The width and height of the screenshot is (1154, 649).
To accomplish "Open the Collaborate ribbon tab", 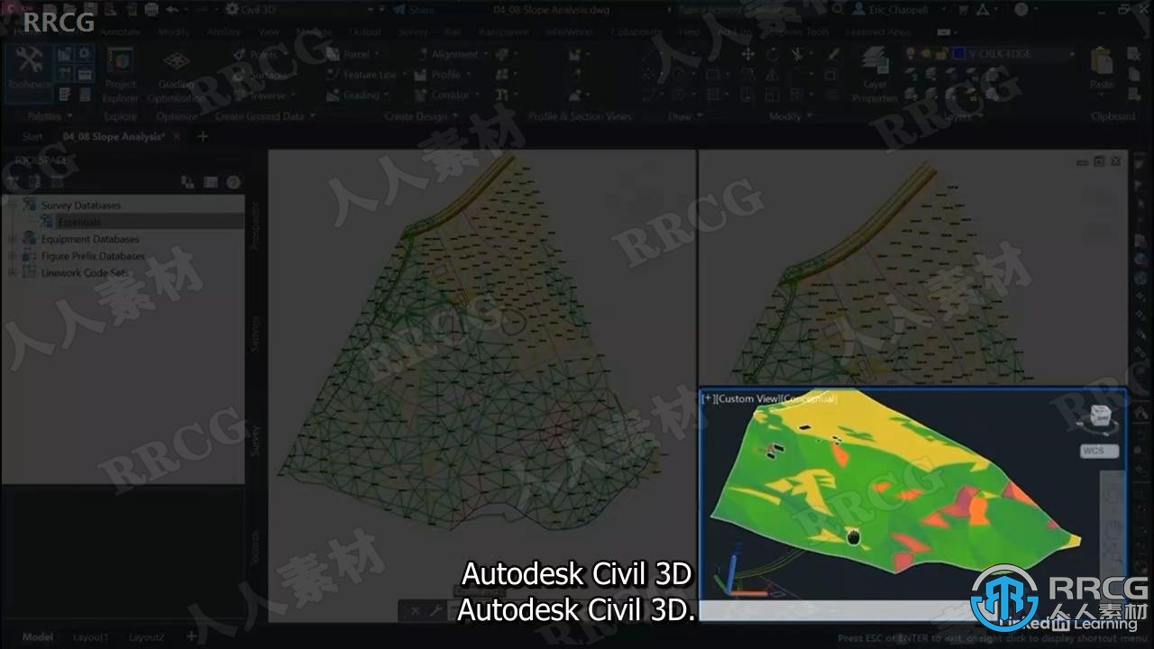I will point(637,32).
